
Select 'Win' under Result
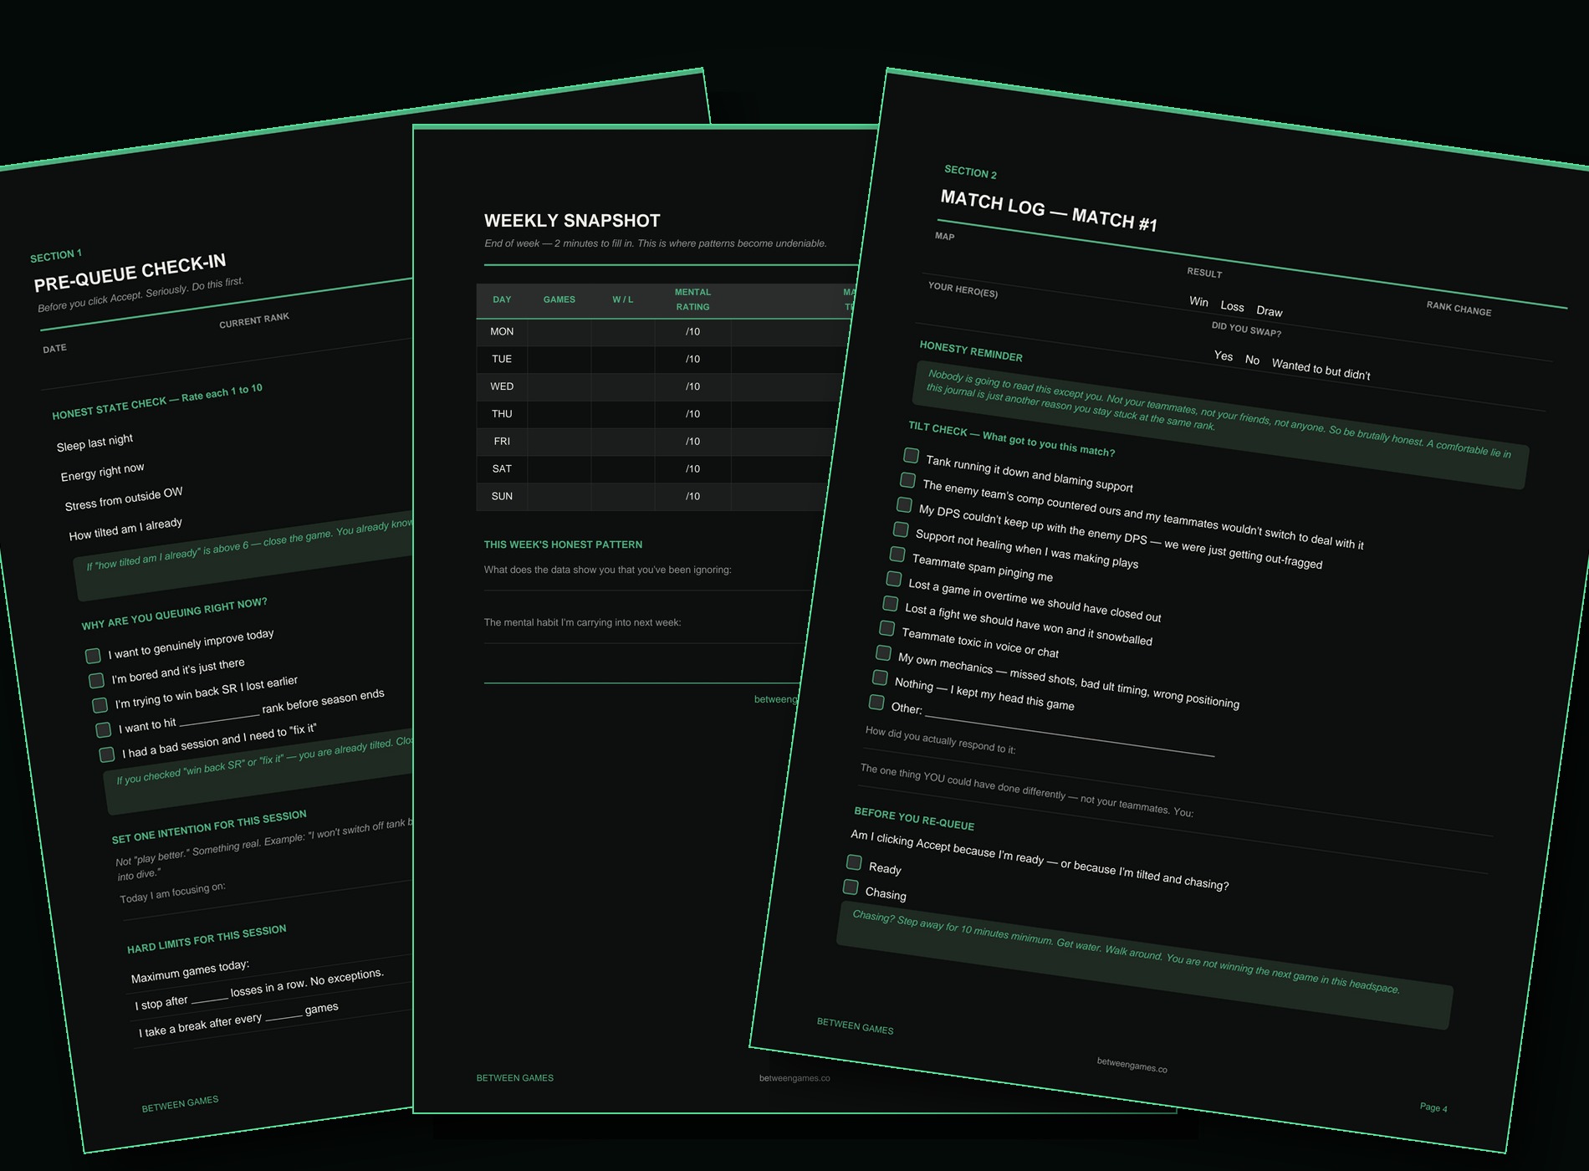coord(1198,301)
